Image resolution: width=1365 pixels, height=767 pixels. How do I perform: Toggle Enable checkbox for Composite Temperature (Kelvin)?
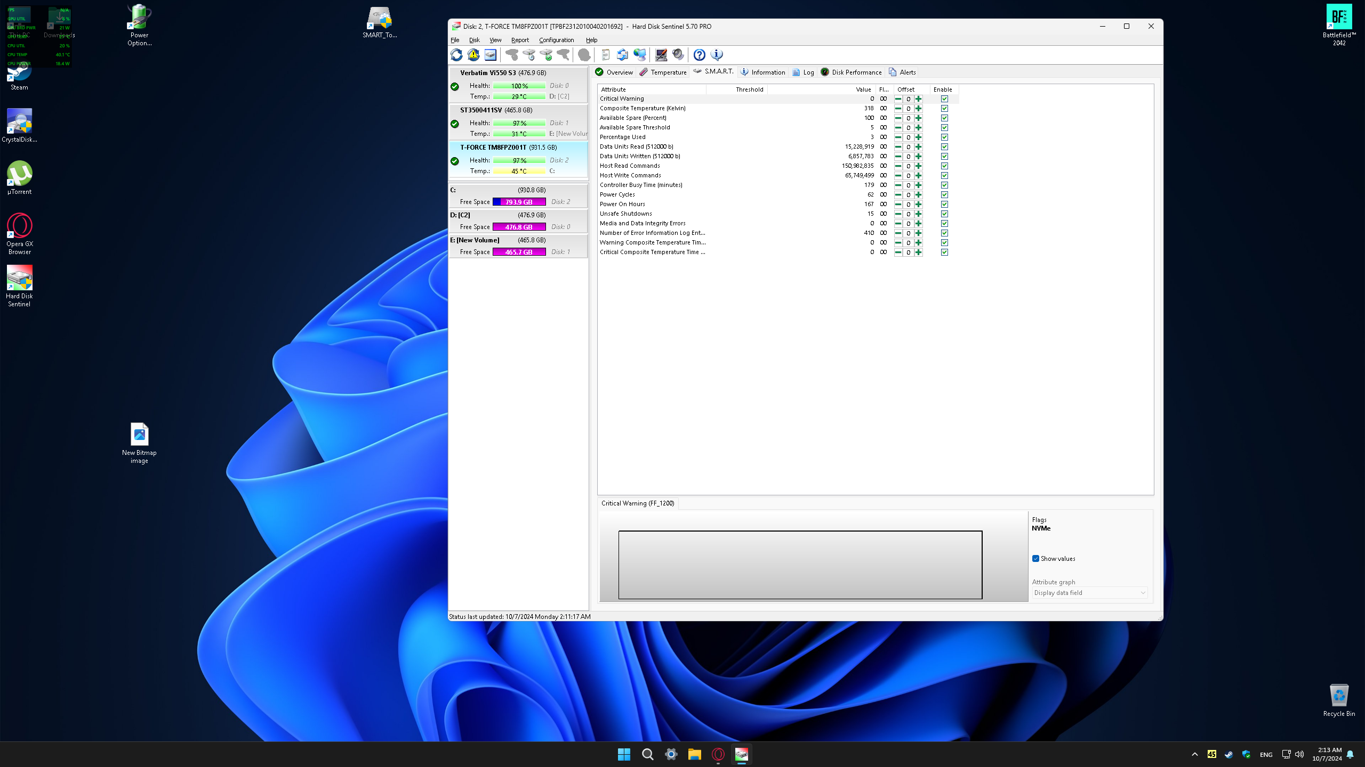(x=944, y=109)
